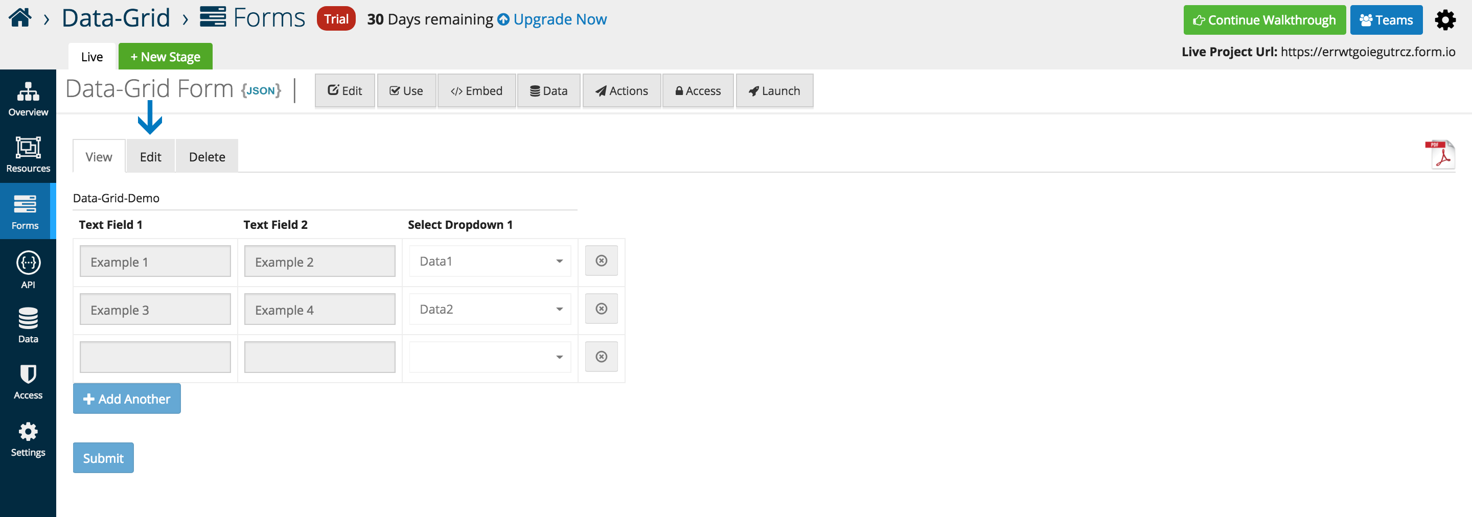The width and height of the screenshot is (1472, 517).
Task: Switch to the Delete submission tab
Action: [207, 156]
